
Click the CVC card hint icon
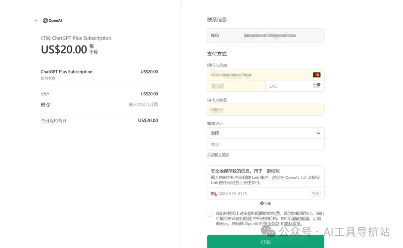click(316, 86)
